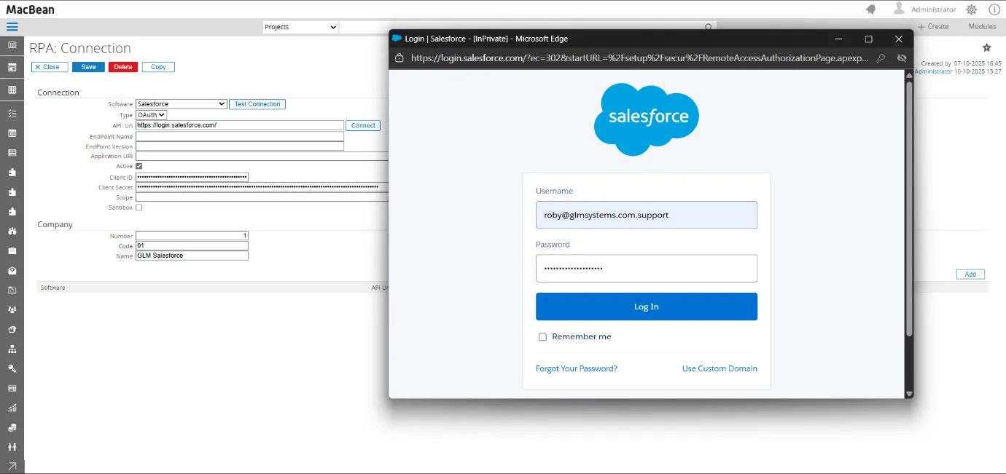Open the settings gear icon

[x=972, y=9]
